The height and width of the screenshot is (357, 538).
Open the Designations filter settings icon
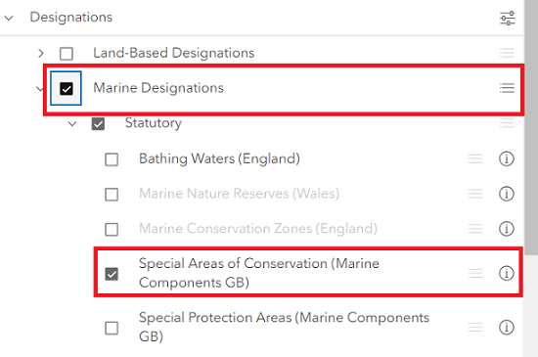tap(507, 19)
